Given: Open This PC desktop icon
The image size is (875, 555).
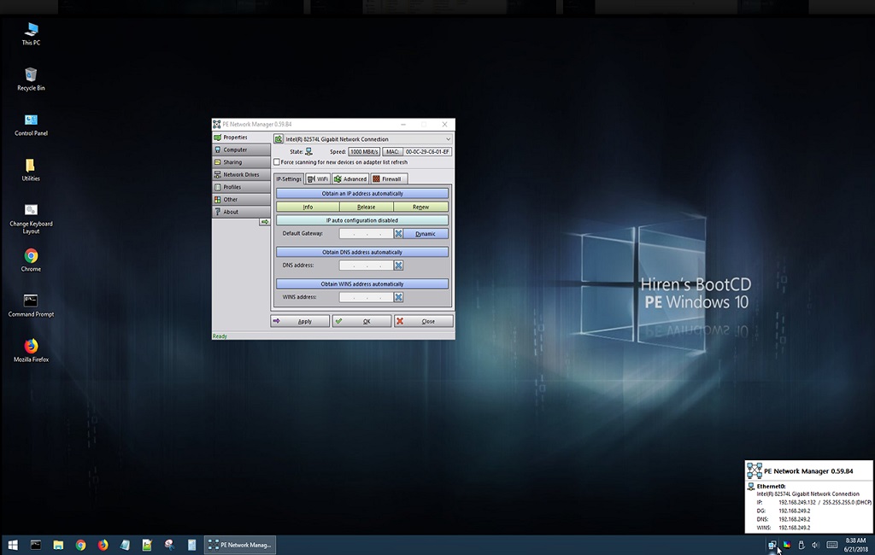Looking at the screenshot, I should pos(31,33).
